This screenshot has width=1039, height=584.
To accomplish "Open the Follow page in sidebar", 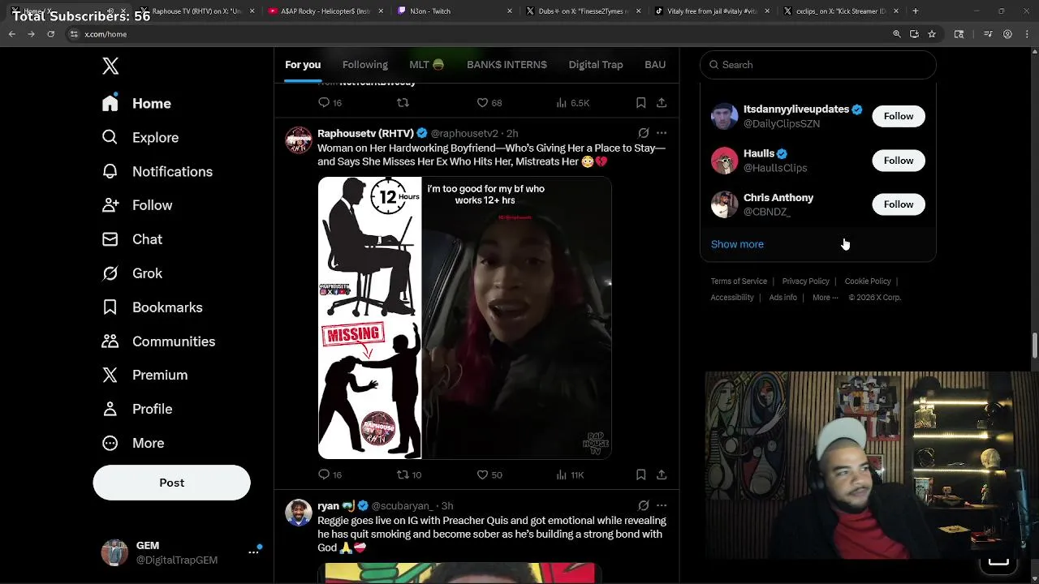I will pos(136,206).
